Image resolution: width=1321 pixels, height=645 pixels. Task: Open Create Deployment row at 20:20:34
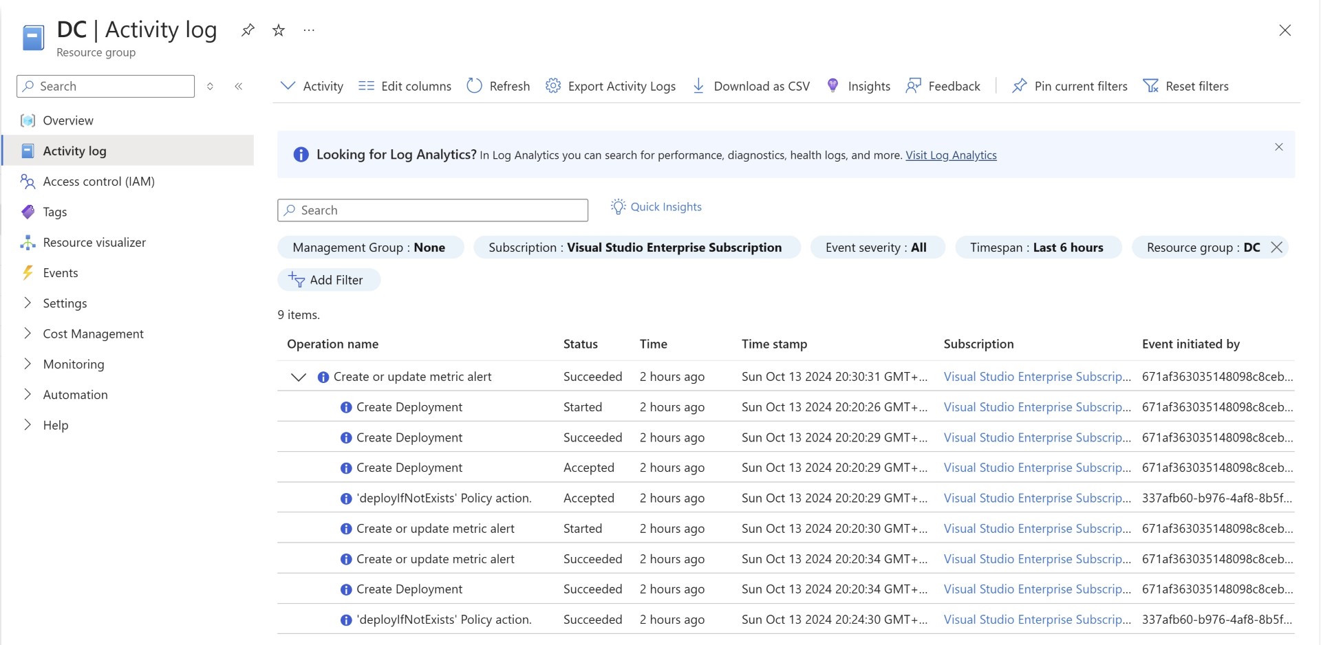[x=409, y=589]
